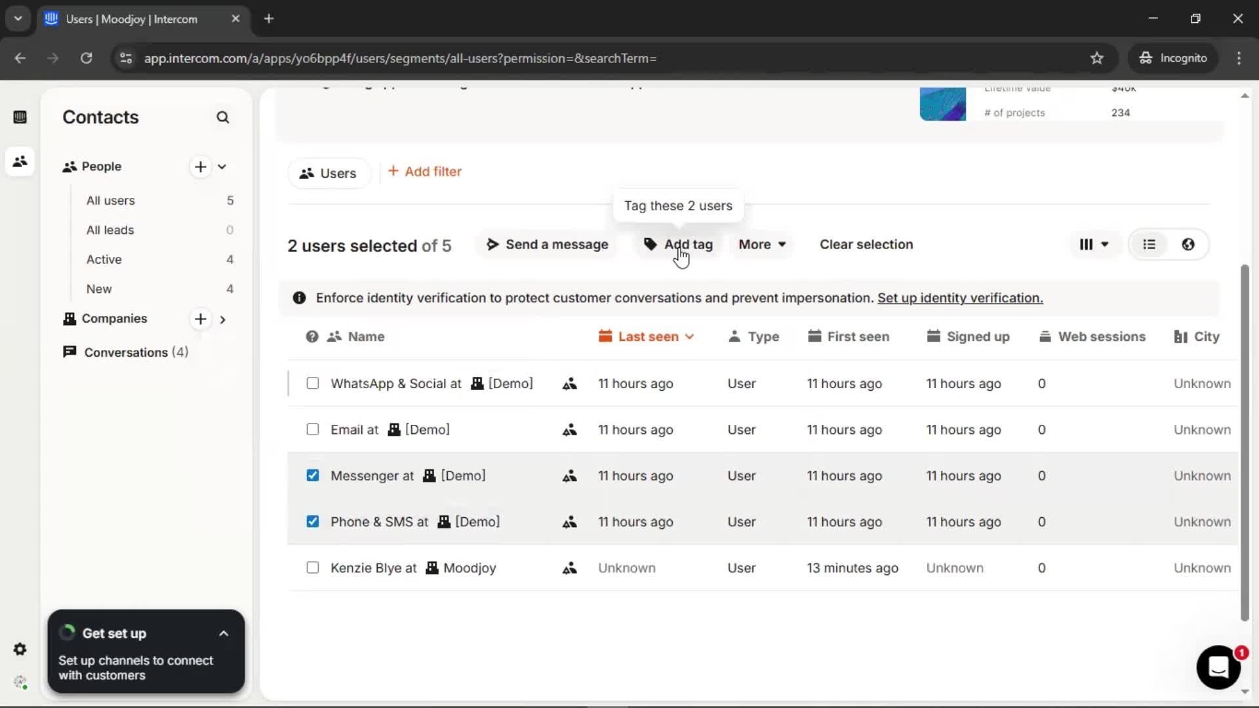The width and height of the screenshot is (1259, 708).
Task: Open the Incognito profile indicator
Action: click(1173, 58)
